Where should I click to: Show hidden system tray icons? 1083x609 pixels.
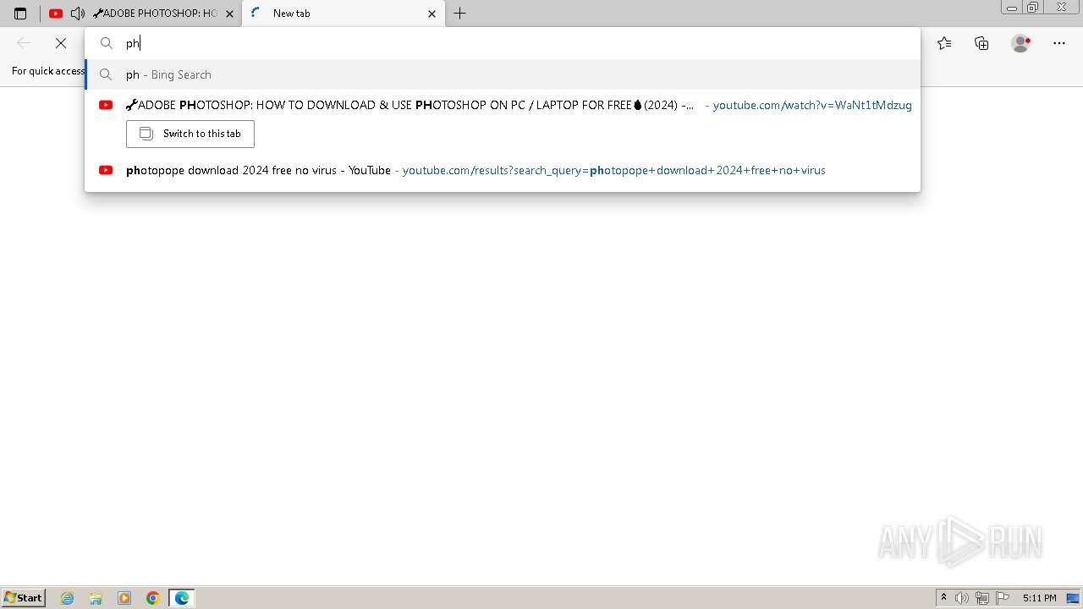(x=943, y=598)
